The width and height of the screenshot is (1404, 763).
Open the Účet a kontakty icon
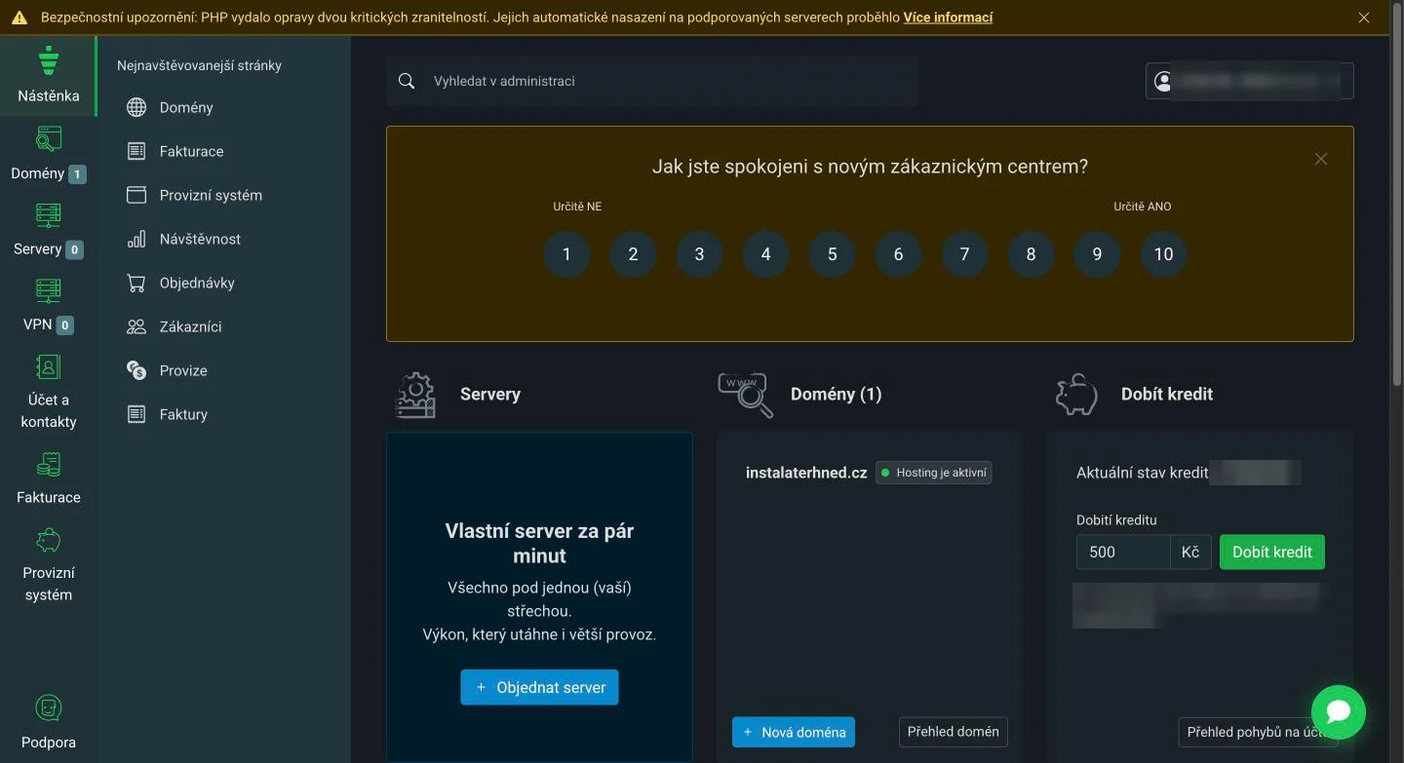[x=48, y=366]
